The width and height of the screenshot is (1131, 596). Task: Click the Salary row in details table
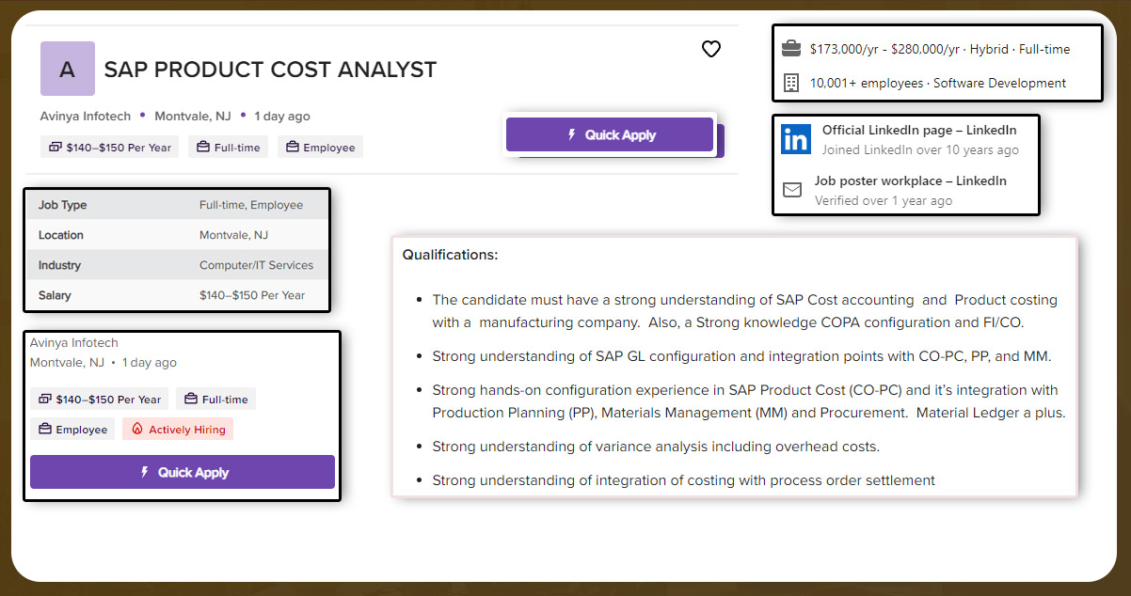click(x=178, y=295)
